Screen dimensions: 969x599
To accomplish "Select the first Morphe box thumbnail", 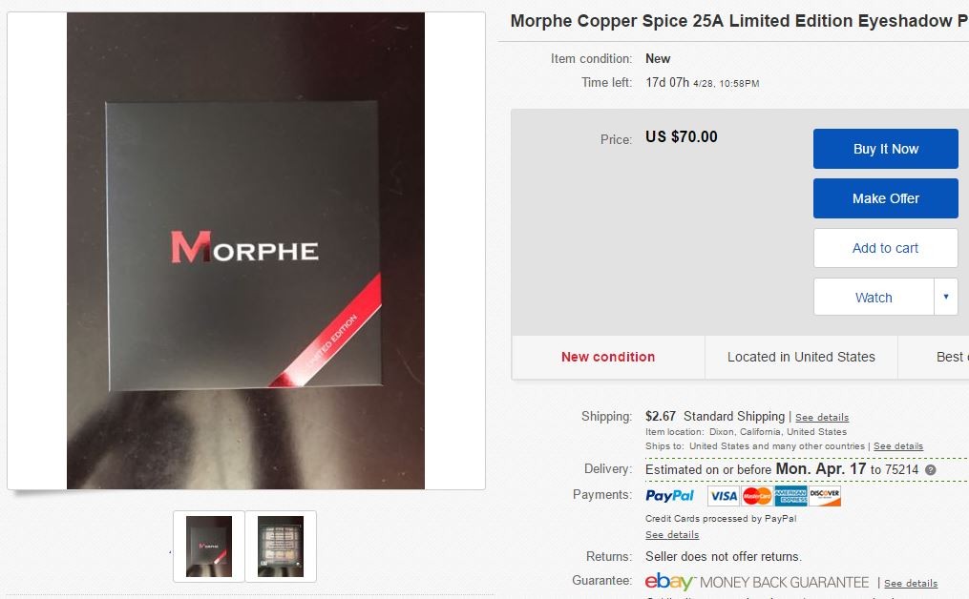I will pos(209,547).
